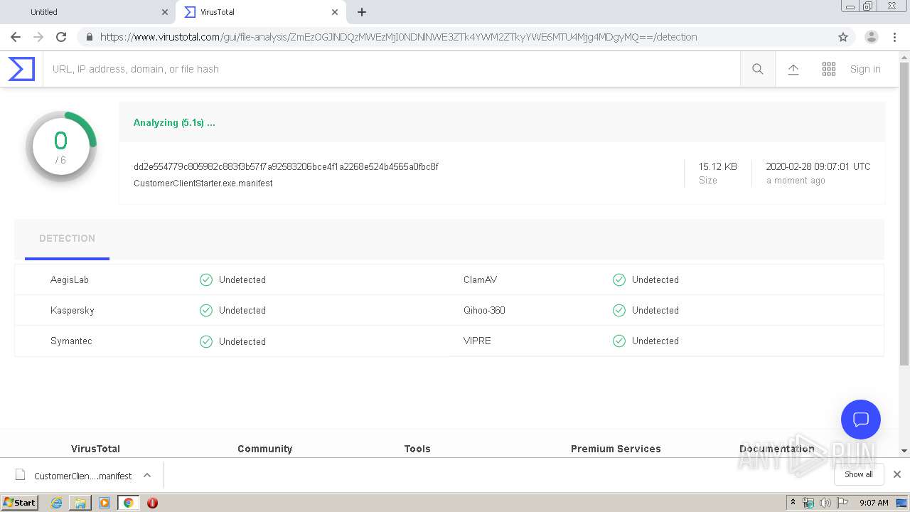Open a new browser tab
Viewport: 910px width, 512px height.
pos(362,12)
